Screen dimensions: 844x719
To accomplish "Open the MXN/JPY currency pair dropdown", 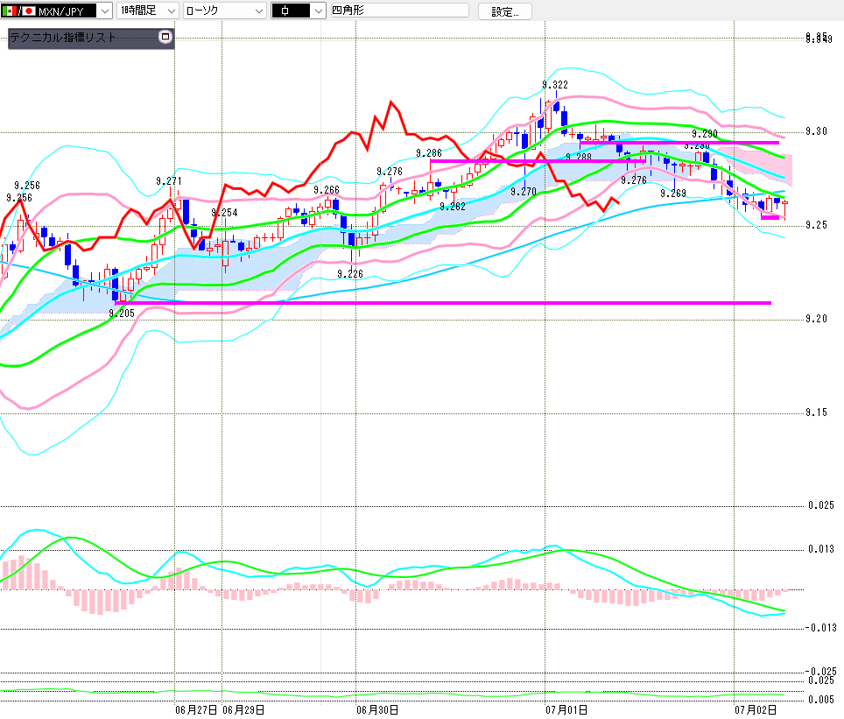I will [105, 11].
